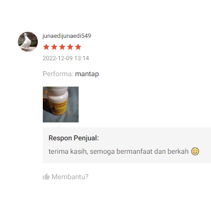Open the review photo of vitamin bottle
The width and height of the screenshot is (211, 211).
click(x=61, y=105)
